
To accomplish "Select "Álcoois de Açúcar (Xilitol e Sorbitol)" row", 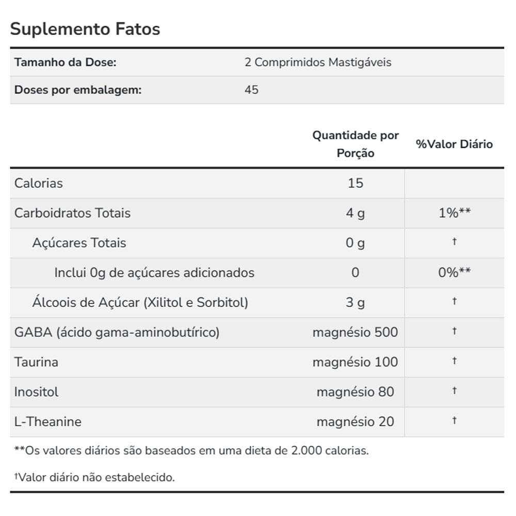I will [x=140, y=302].
